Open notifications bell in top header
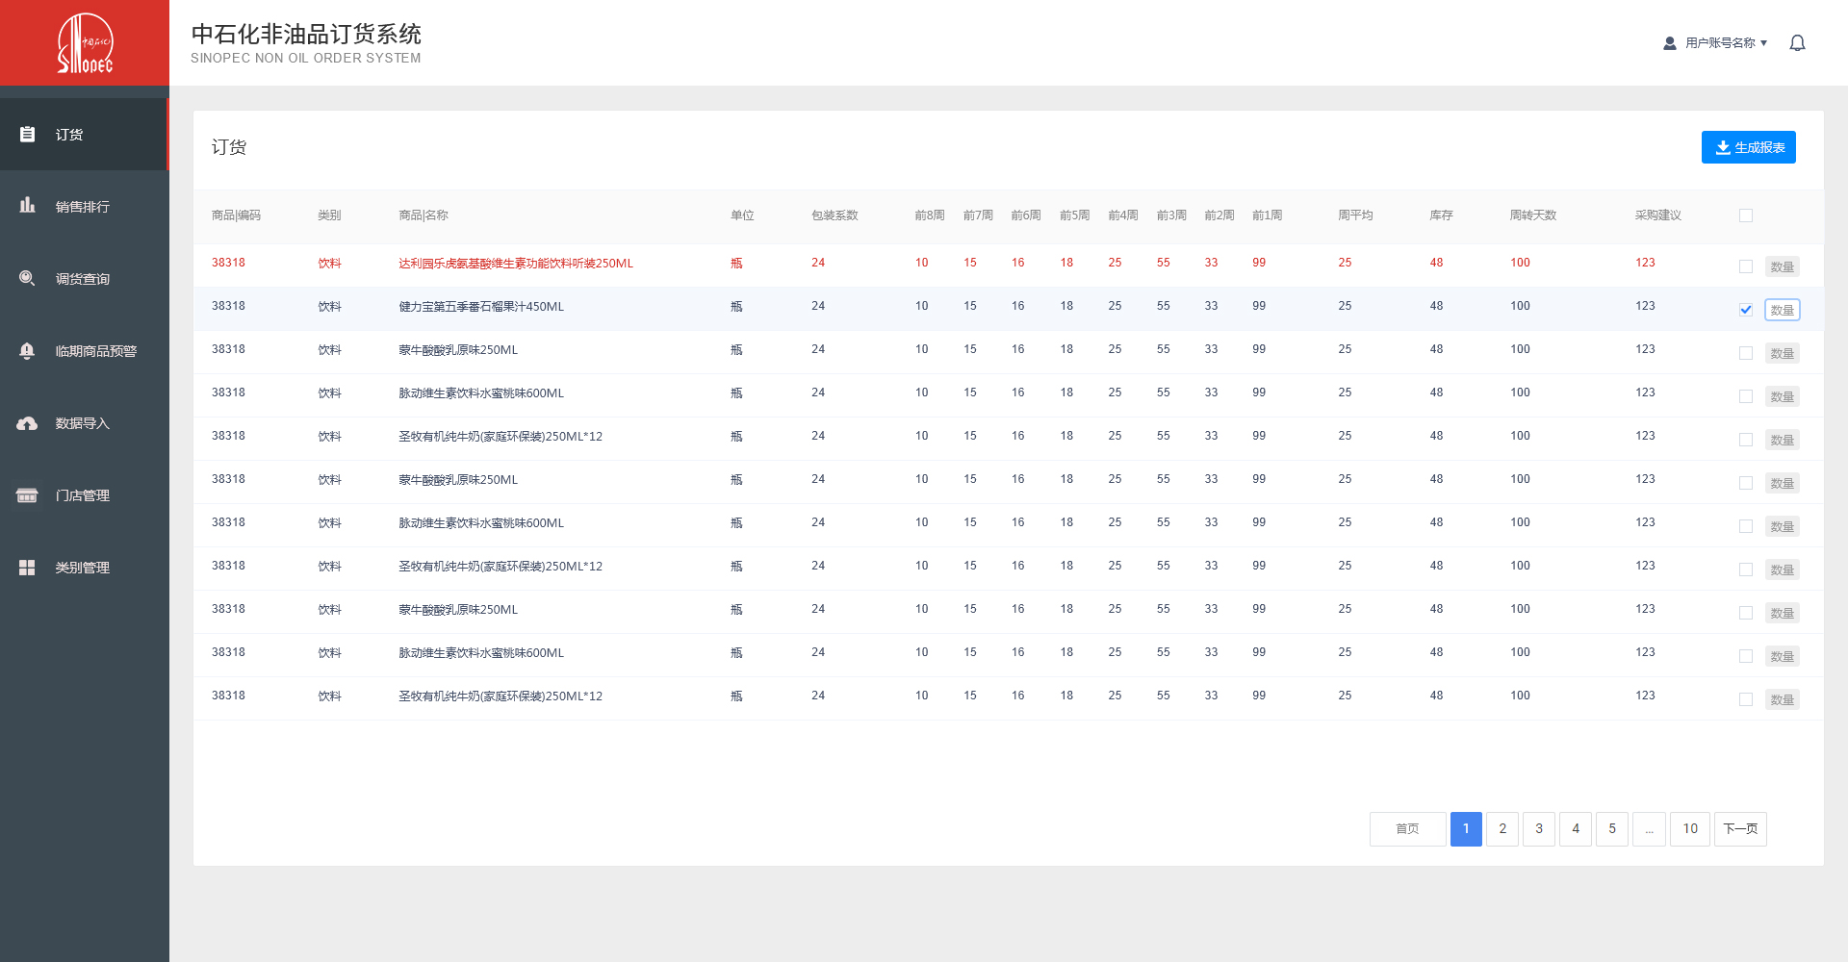Viewport: 1848px width, 962px height. click(x=1797, y=43)
